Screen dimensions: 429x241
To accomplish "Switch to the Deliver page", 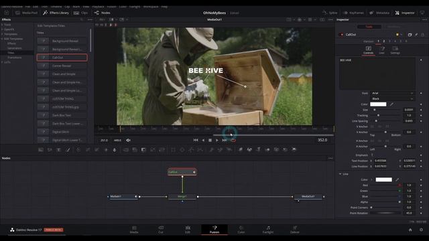I will pyautogui.click(x=295, y=230).
